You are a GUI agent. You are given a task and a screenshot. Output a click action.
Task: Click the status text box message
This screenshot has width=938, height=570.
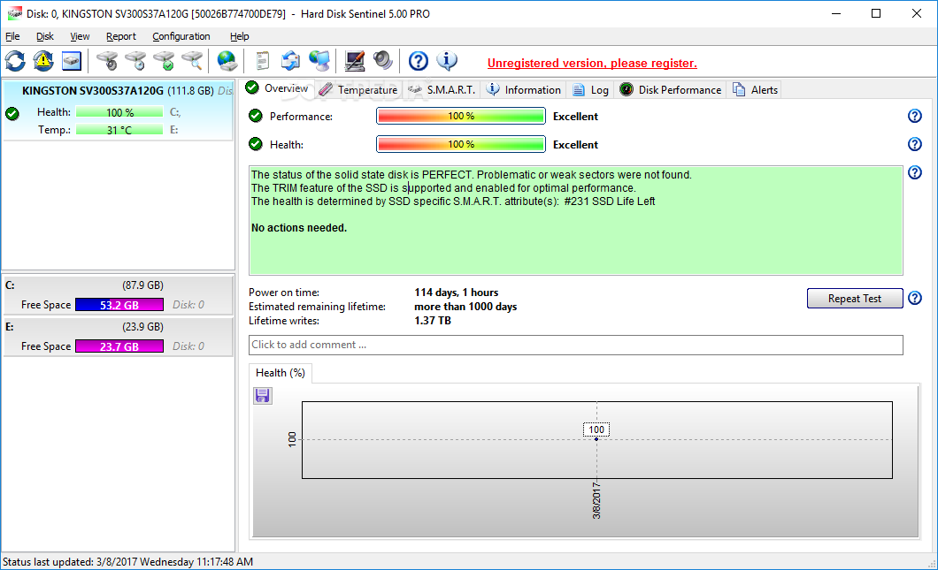click(575, 220)
